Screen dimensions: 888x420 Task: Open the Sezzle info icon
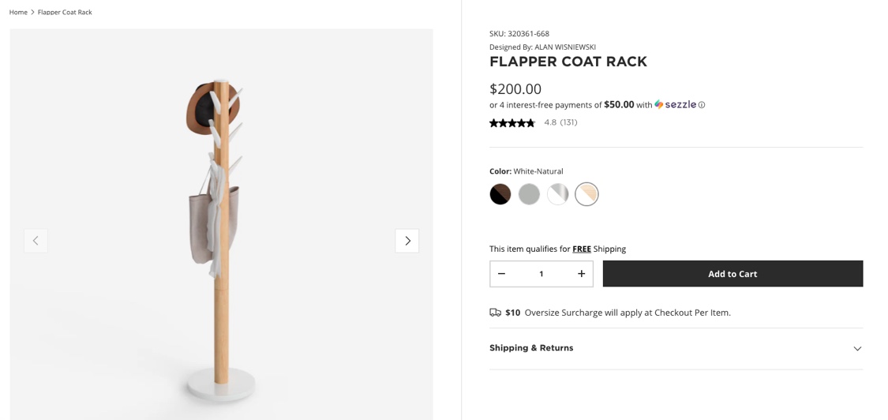coord(702,105)
